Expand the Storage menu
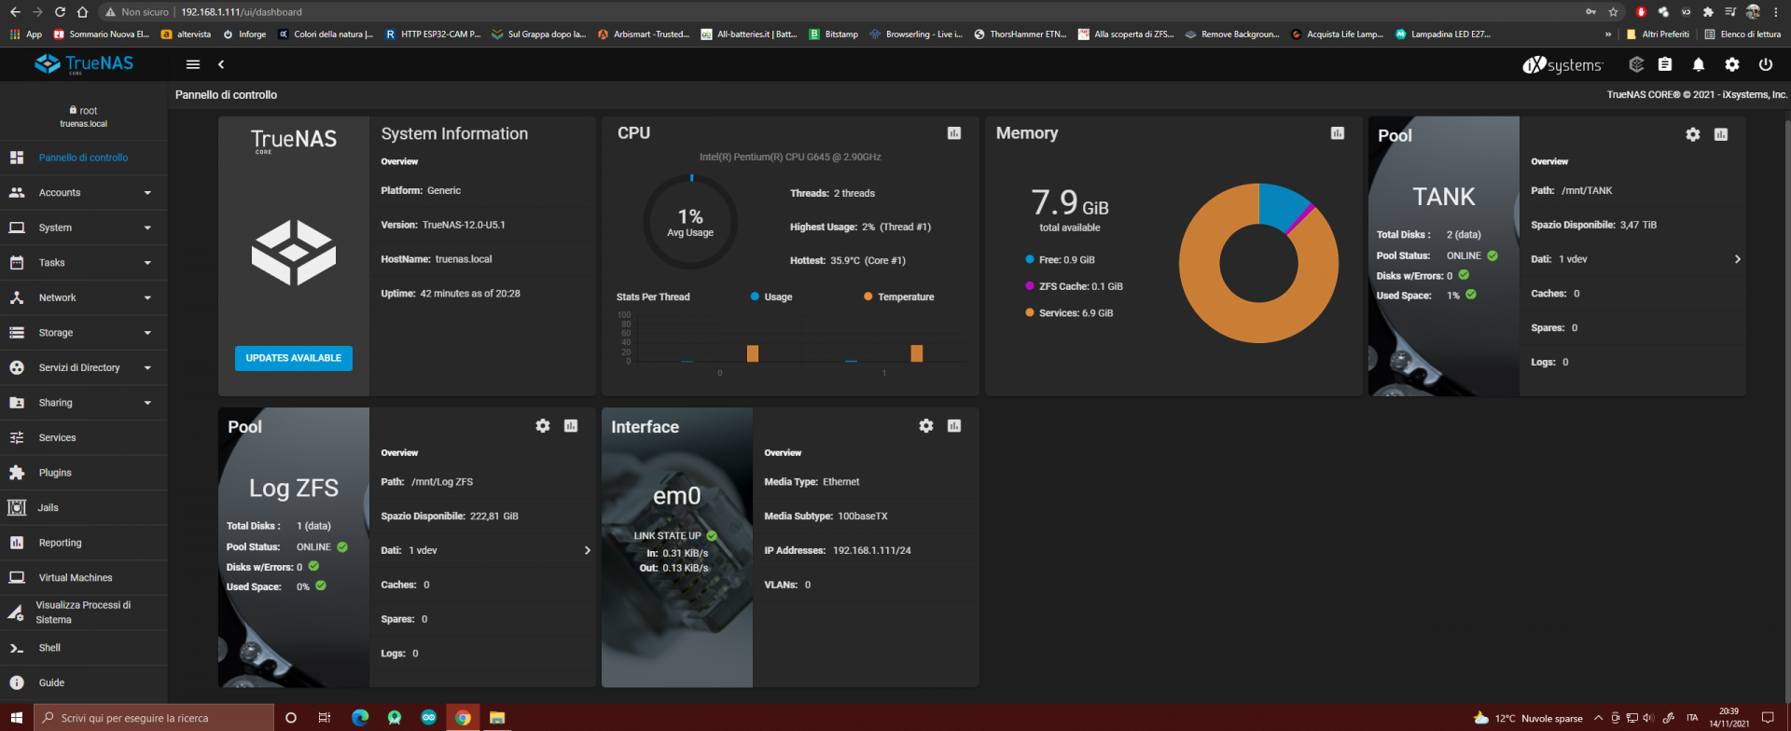The width and height of the screenshot is (1791, 731). 84,333
